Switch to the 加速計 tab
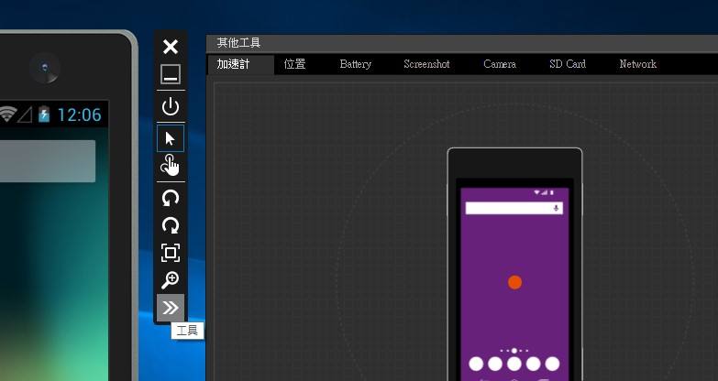 pyautogui.click(x=234, y=64)
